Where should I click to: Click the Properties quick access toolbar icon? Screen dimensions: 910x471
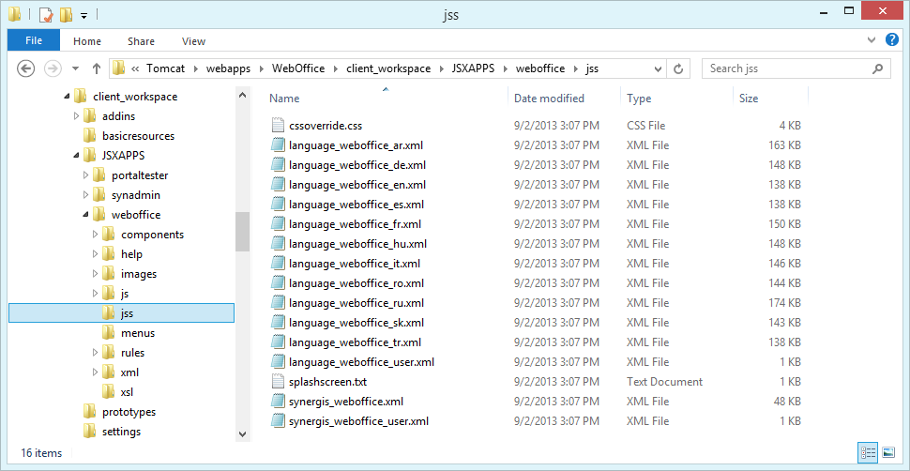[46, 14]
